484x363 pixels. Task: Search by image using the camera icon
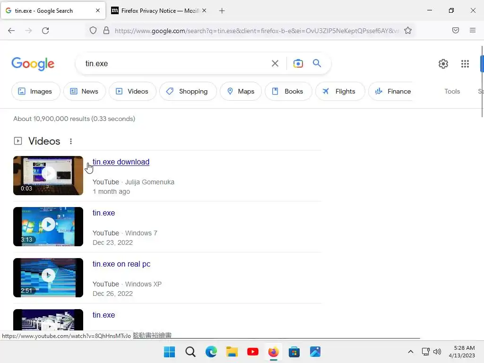pyautogui.click(x=298, y=64)
